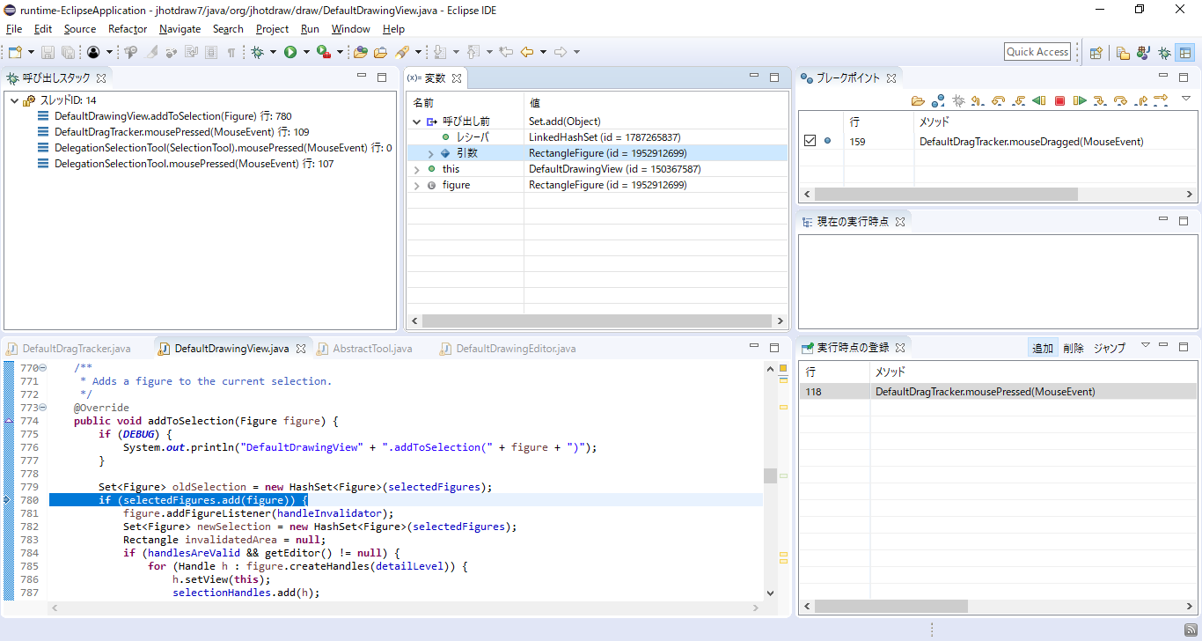Click the green step-backward arrow in breakpoints toolbar
The width and height of the screenshot is (1202, 641).
coord(1039,100)
